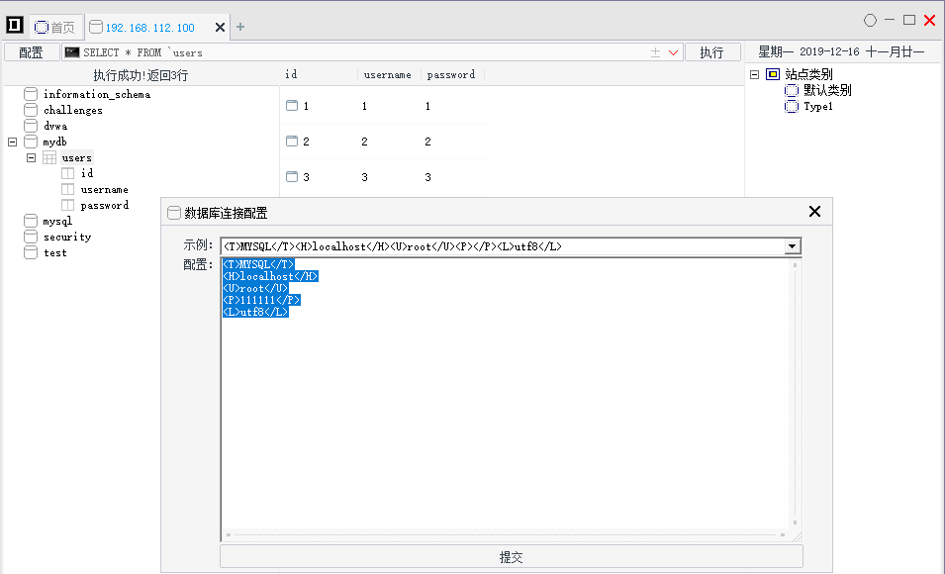Click password cell value 3

tap(427, 177)
